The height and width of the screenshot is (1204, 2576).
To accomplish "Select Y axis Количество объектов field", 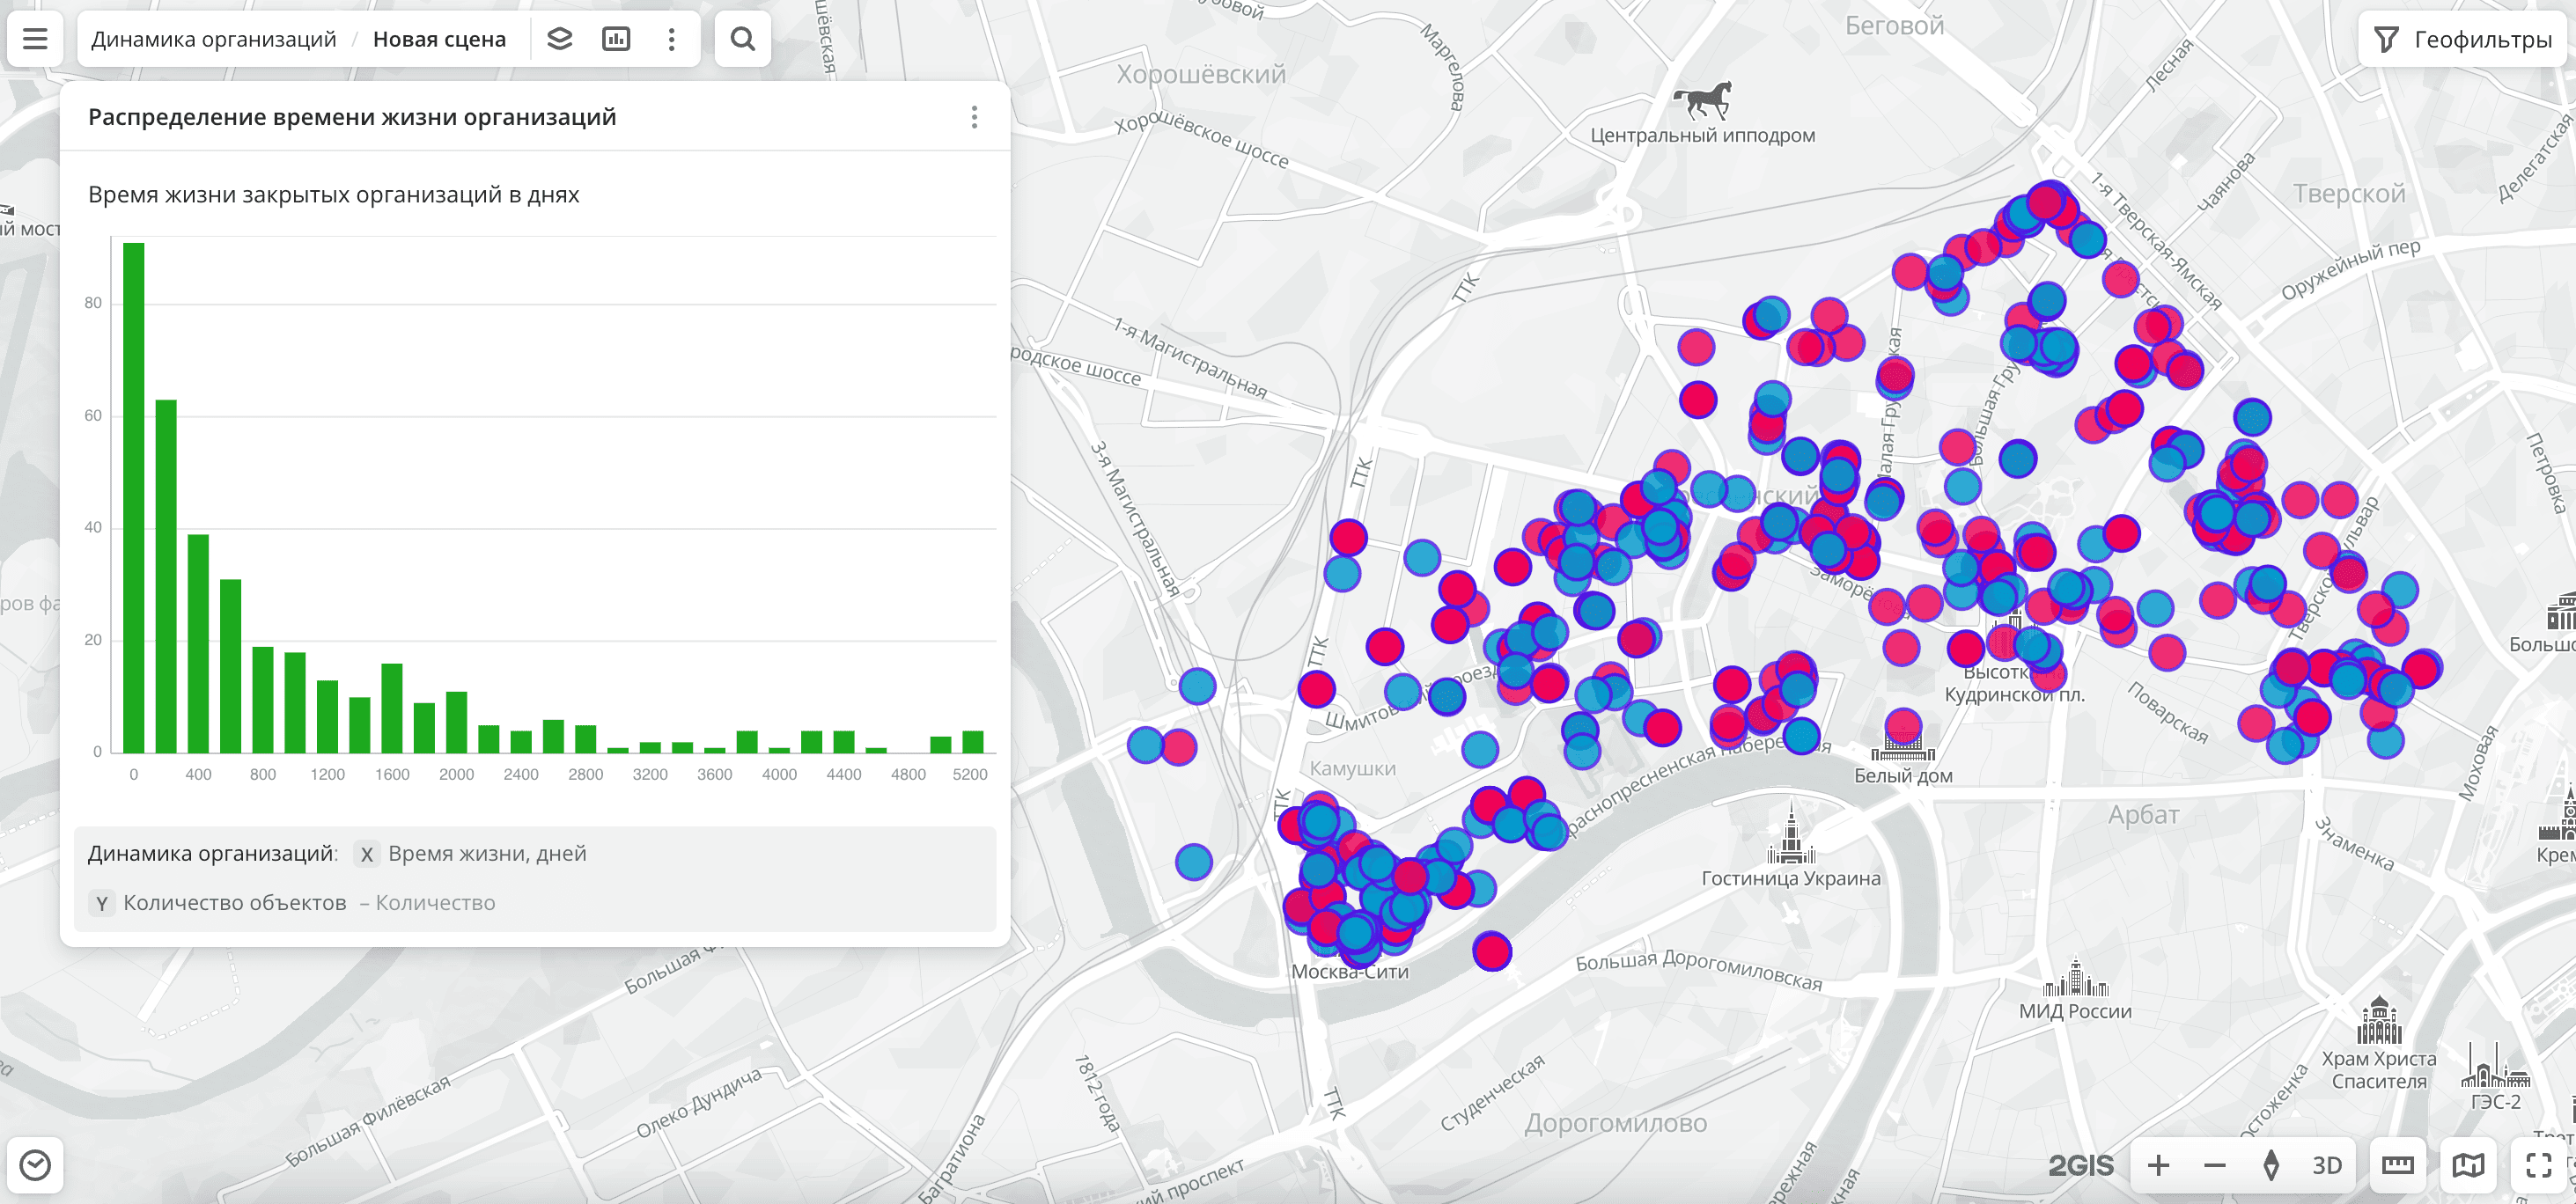I will coord(234,903).
